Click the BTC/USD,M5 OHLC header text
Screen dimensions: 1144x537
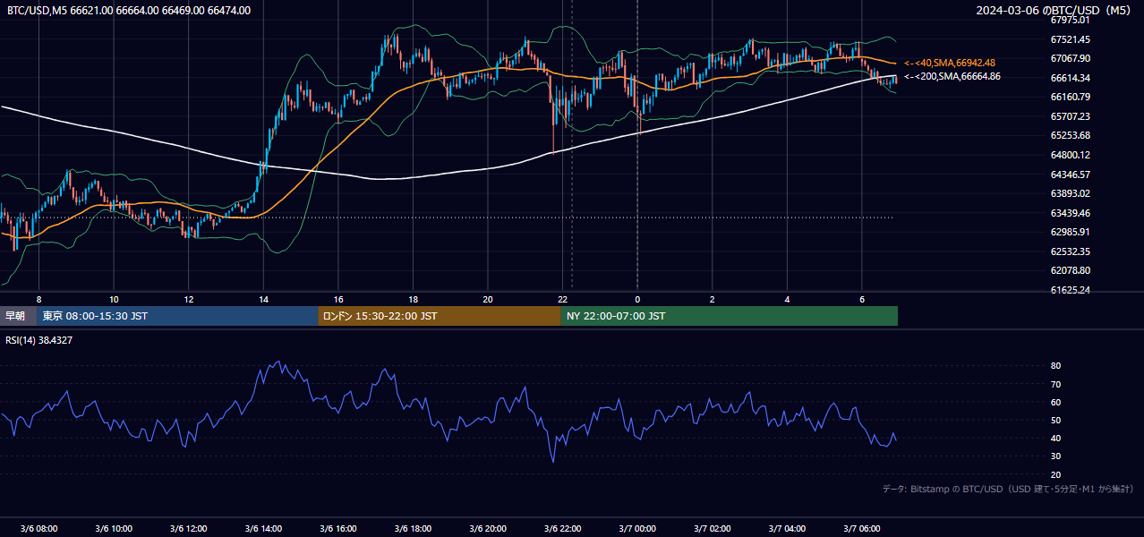coord(129,10)
